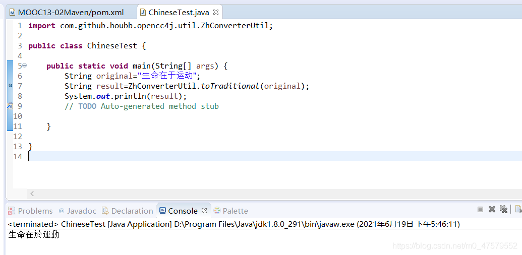Remove the launch with the single X icon
This screenshot has height=255, width=522.
click(492, 209)
